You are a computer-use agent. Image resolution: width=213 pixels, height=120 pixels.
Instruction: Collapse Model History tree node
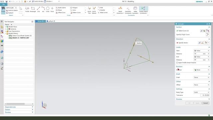[6, 33]
